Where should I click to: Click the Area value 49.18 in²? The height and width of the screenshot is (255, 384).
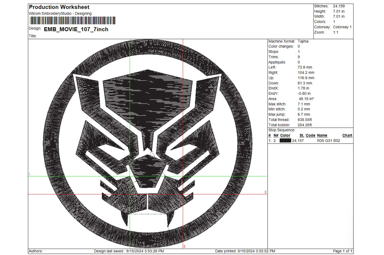pos(306,99)
